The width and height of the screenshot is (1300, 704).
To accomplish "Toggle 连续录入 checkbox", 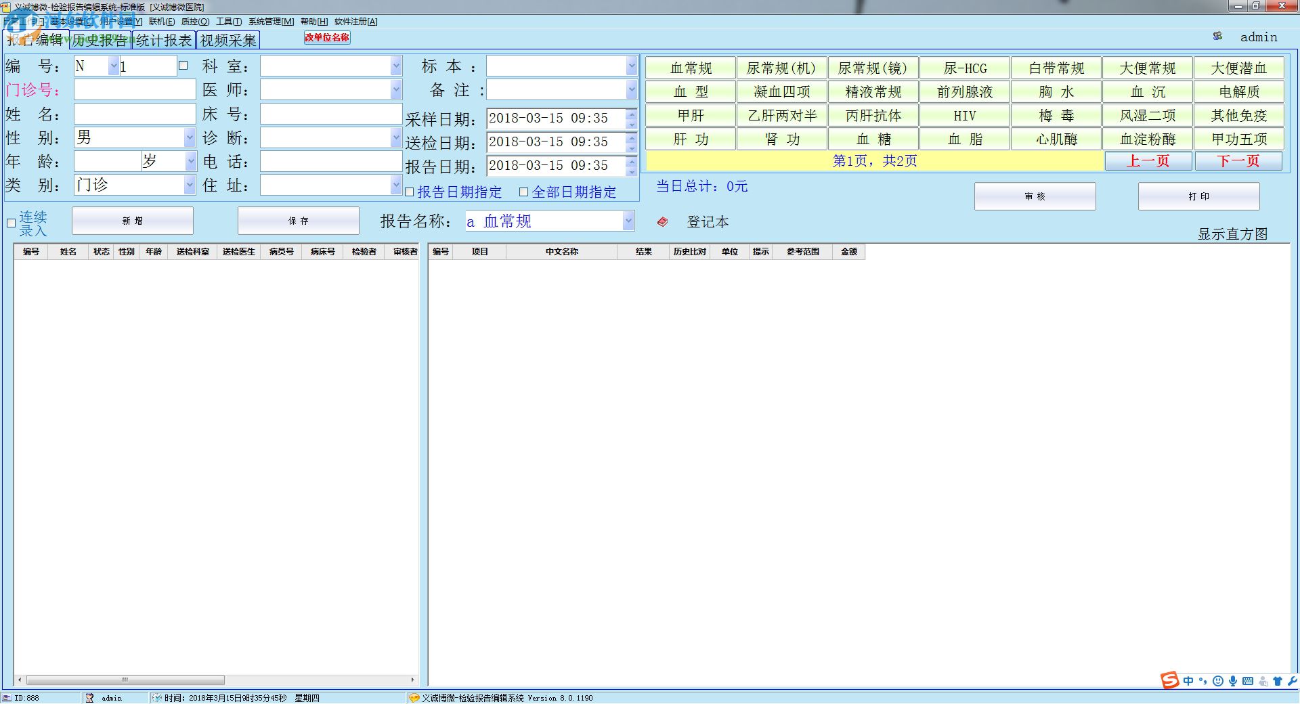I will click(11, 223).
